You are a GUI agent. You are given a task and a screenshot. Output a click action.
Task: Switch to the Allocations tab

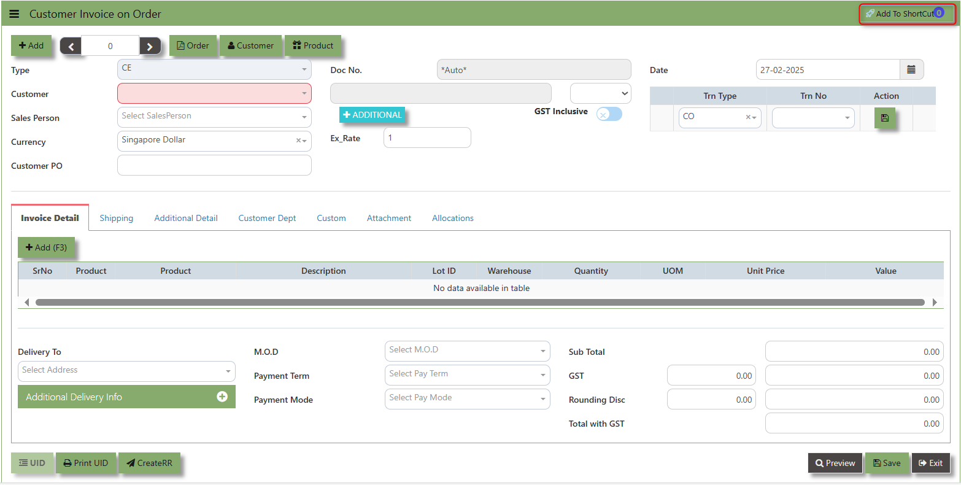pos(453,218)
